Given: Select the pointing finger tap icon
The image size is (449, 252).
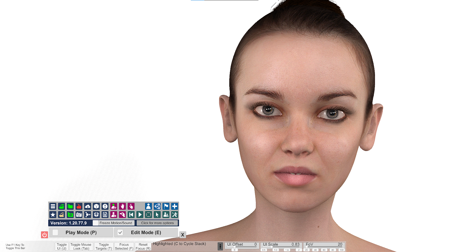Looking at the screenshot, I should tap(131, 206).
